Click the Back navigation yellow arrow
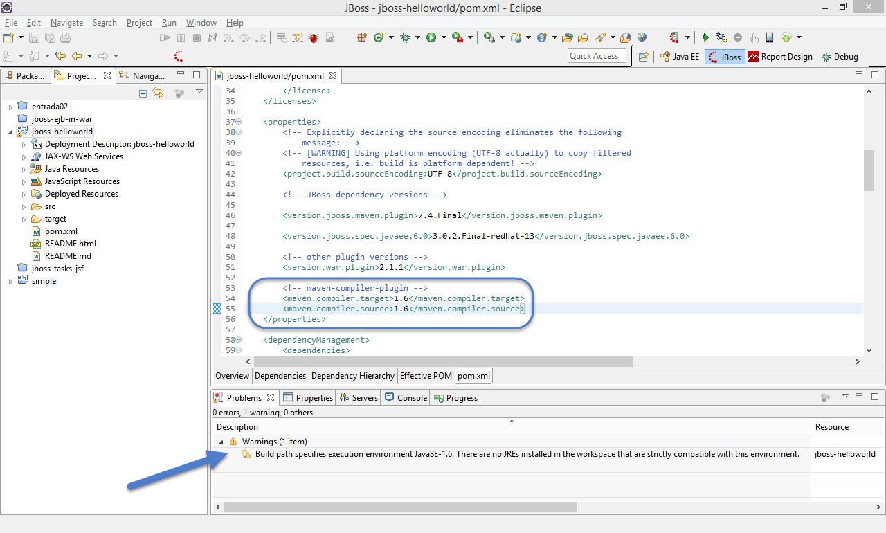Viewport: 886px width, 533px height. click(x=77, y=56)
